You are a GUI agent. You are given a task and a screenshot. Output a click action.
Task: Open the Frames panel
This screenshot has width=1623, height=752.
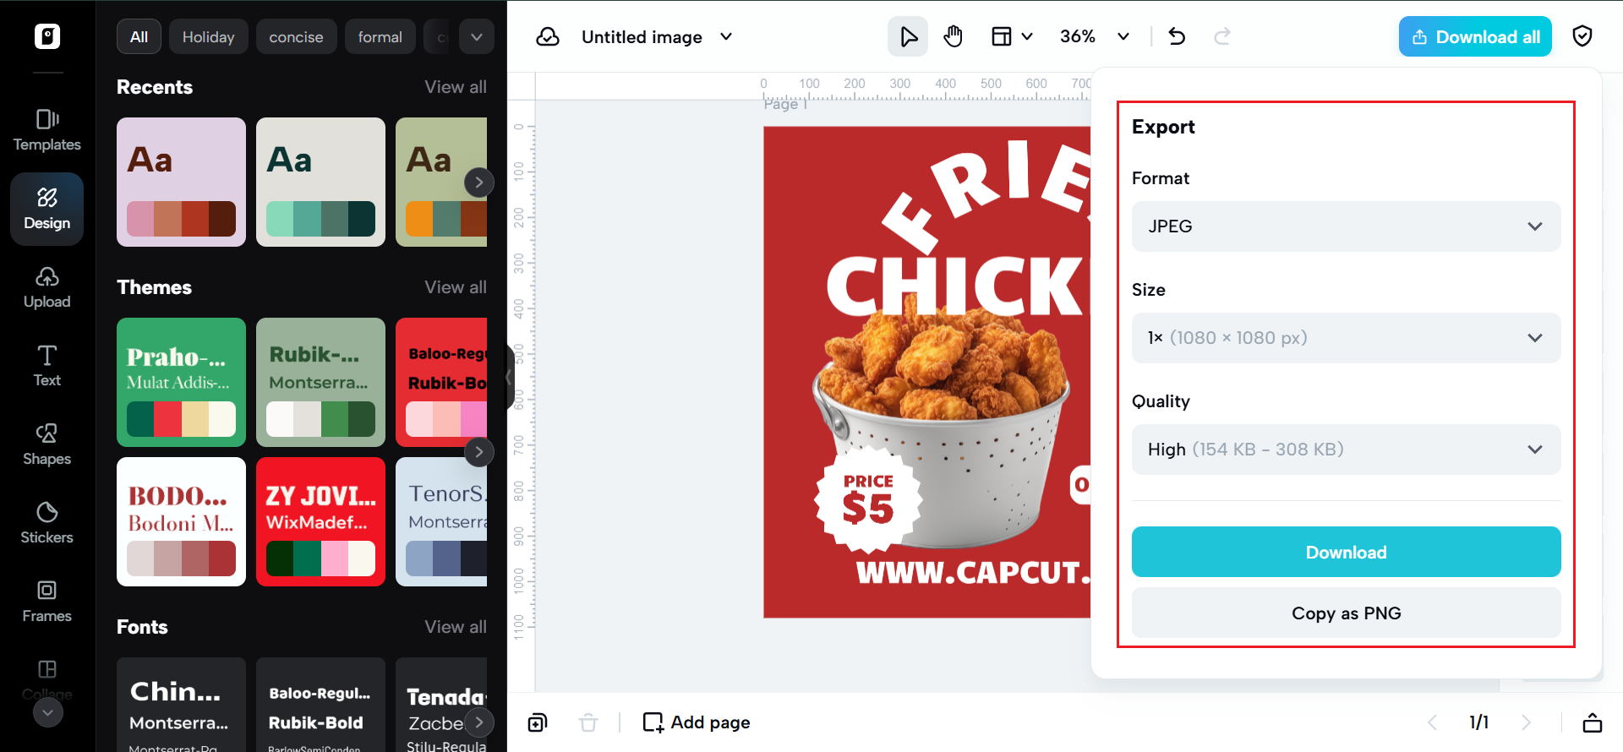coord(47,602)
